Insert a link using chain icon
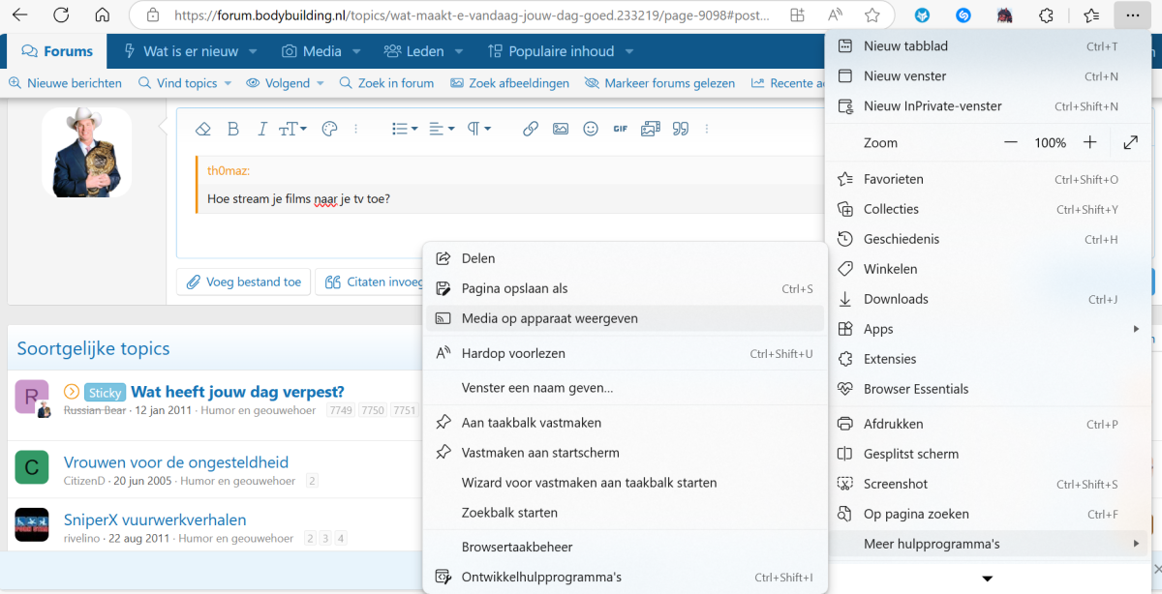 (x=530, y=129)
